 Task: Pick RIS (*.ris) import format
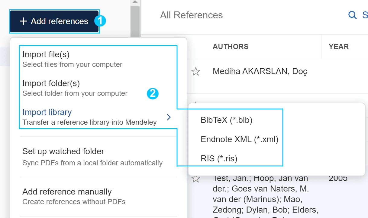click(219, 159)
